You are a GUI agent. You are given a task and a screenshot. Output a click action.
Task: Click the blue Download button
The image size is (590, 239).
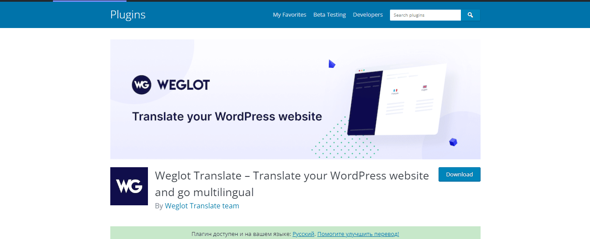[x=460, y=174]
